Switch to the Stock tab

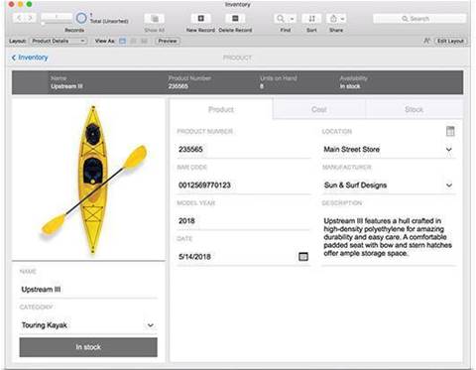pyautogui.click(x=415, y=109)
